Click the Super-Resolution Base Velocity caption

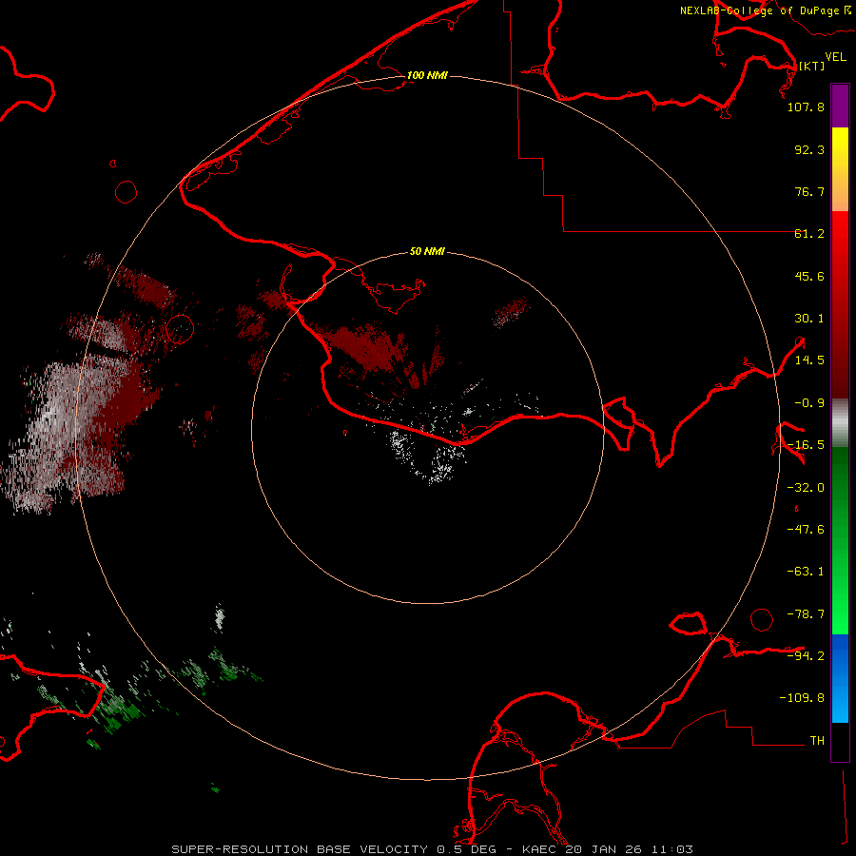(433, 849)
